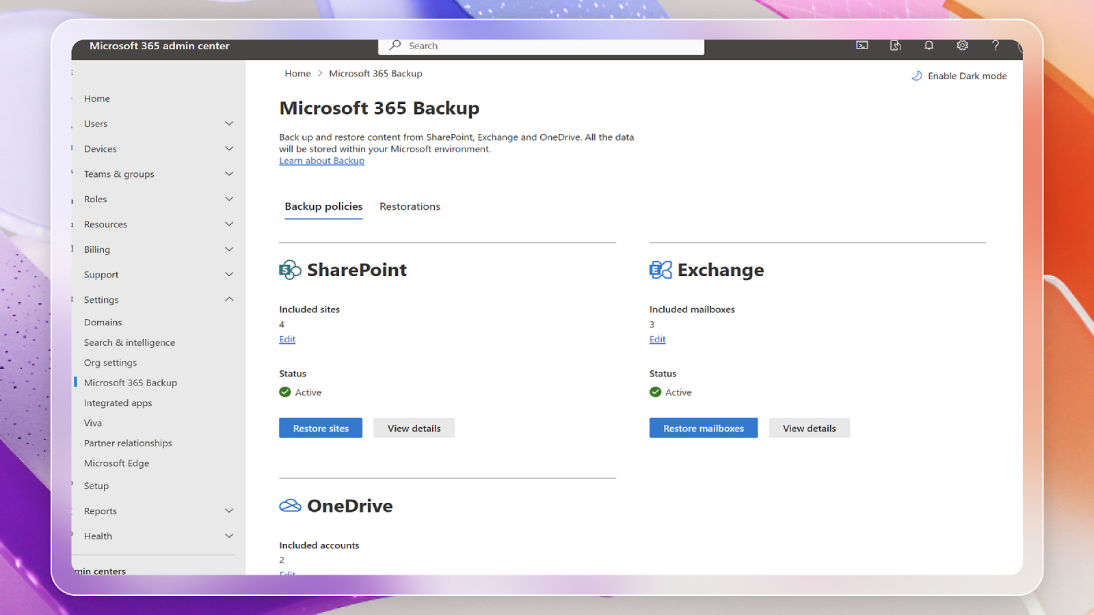
Task: Click the OneDrive included accounts count 2
Action: [x=282, y=560]
